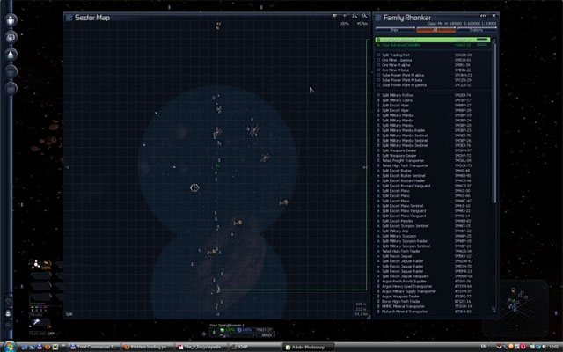Open the ship triangle icon in left sidebar
The width and height of the screenshot is (563, 352).
coord(11,55)
